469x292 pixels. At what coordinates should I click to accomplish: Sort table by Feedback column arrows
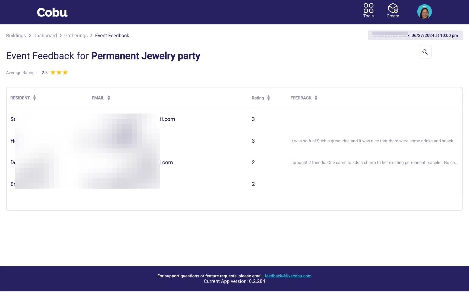316,98
